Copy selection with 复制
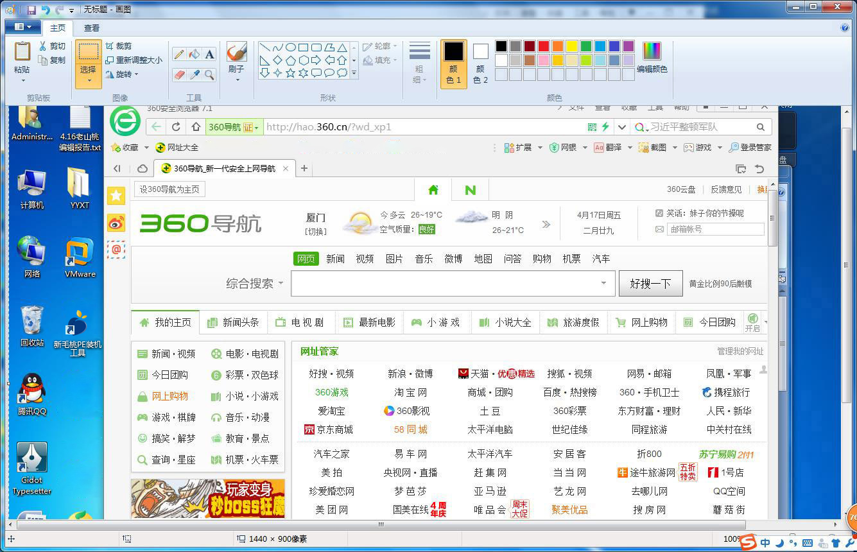 coord(52,60)
